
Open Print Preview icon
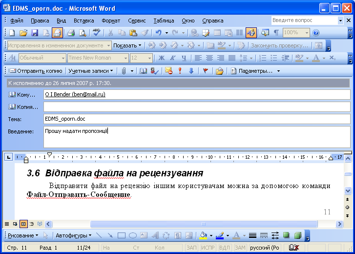(83, 33)
